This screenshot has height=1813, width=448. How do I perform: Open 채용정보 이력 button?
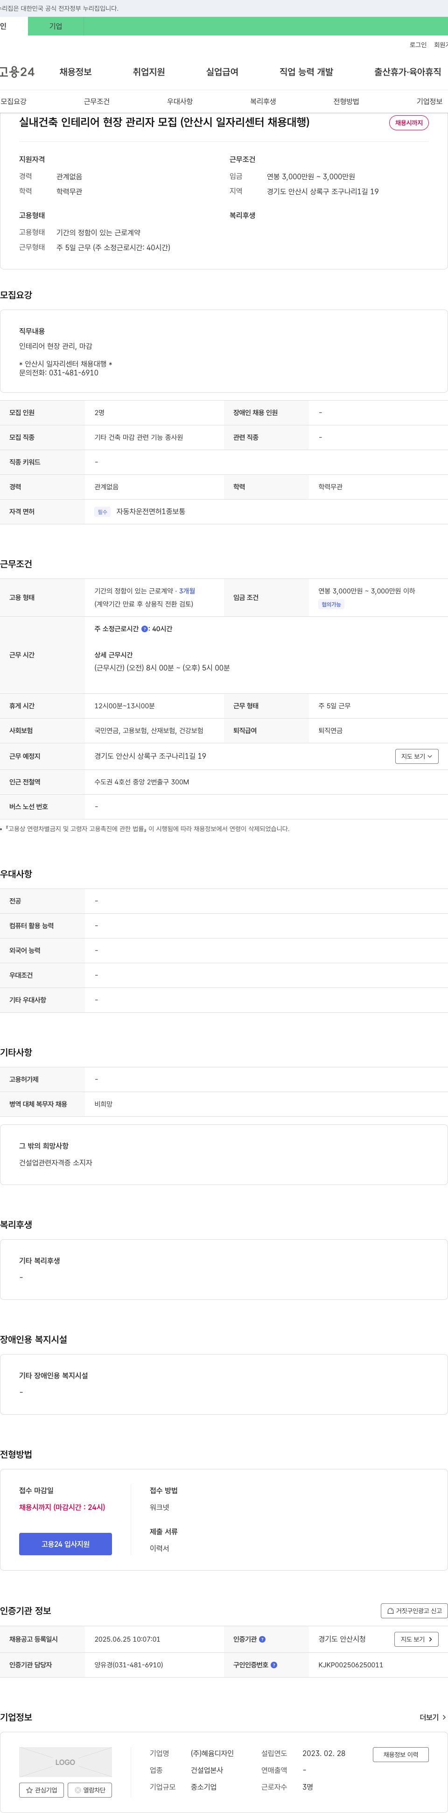(x=401, y=1755)
